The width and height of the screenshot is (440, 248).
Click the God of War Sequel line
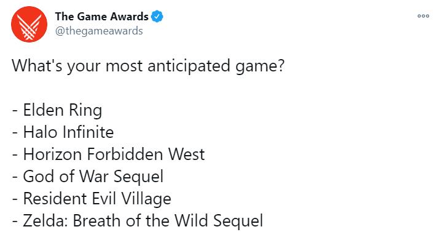(87, 177)
